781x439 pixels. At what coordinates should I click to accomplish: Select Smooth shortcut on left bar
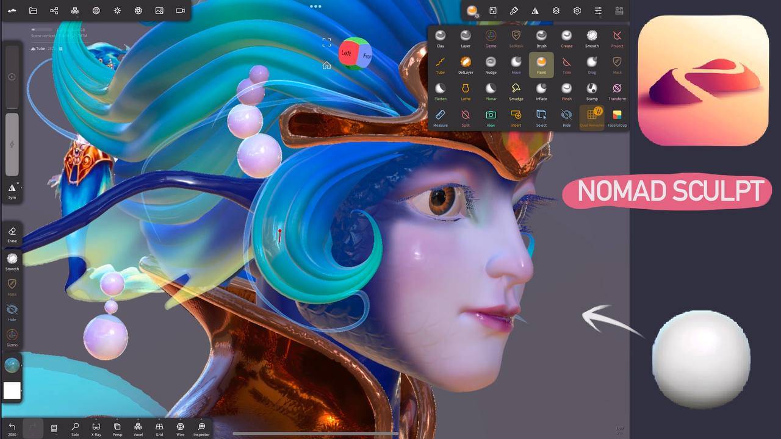click(x=12, y=262)
